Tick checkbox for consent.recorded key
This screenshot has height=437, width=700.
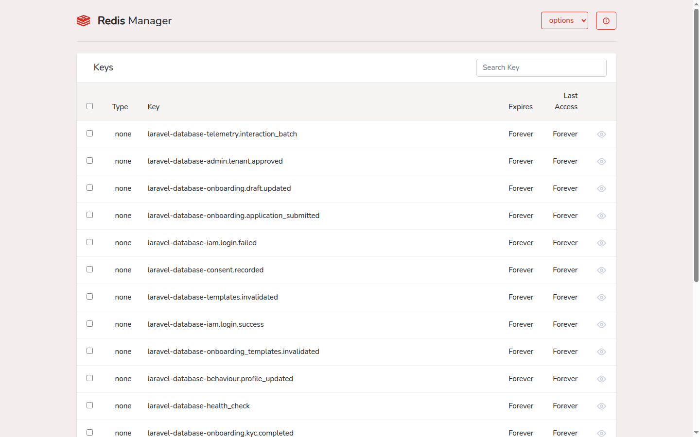tap(89, 269)
